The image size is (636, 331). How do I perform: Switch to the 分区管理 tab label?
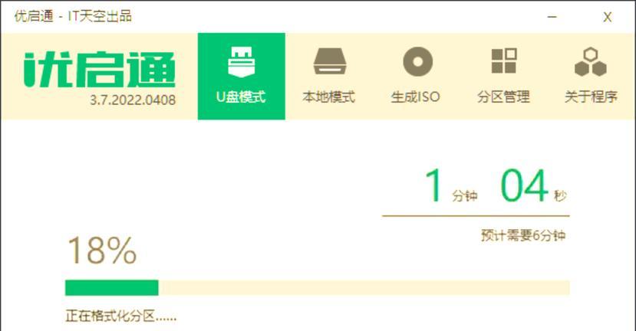[503, 97]
